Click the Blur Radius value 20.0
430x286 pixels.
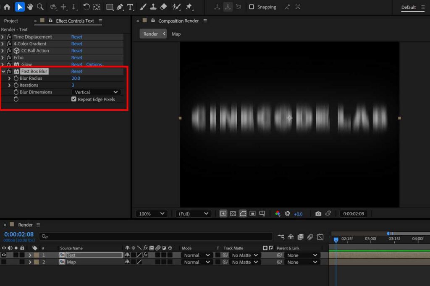coord(76,78)
